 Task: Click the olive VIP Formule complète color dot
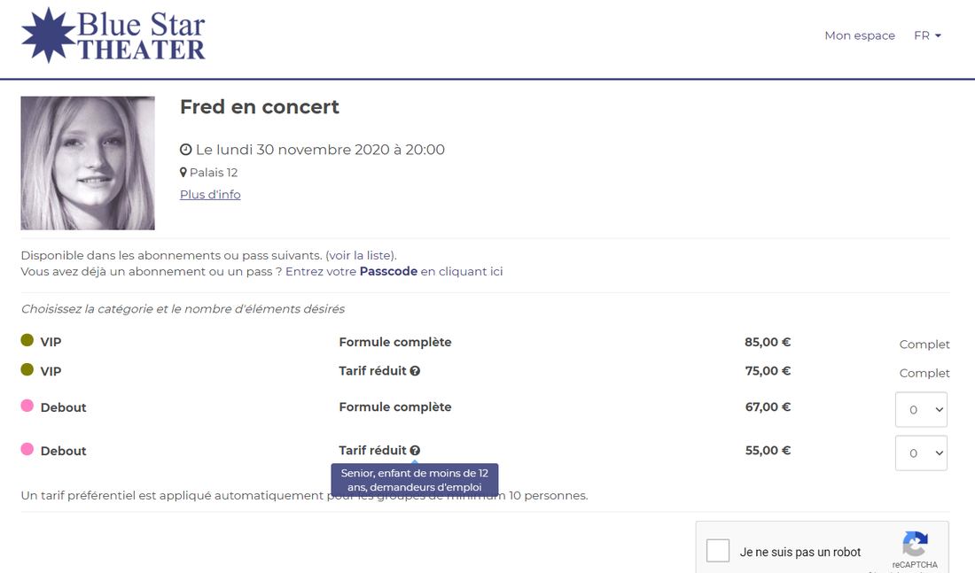tap(27, 340)
